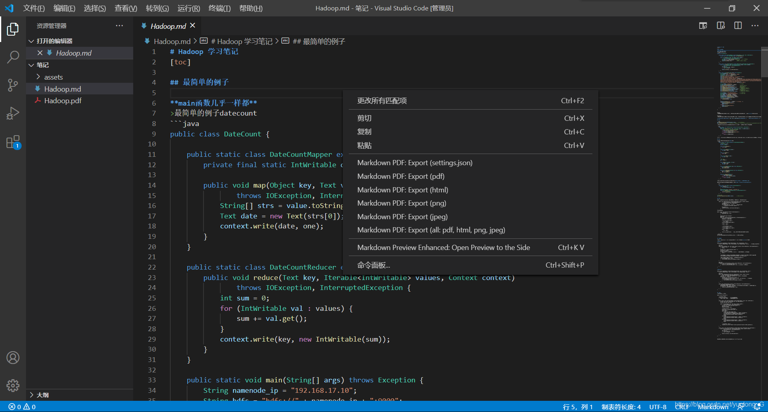Select Markdown PDF: Export (html)

[470, 190]
